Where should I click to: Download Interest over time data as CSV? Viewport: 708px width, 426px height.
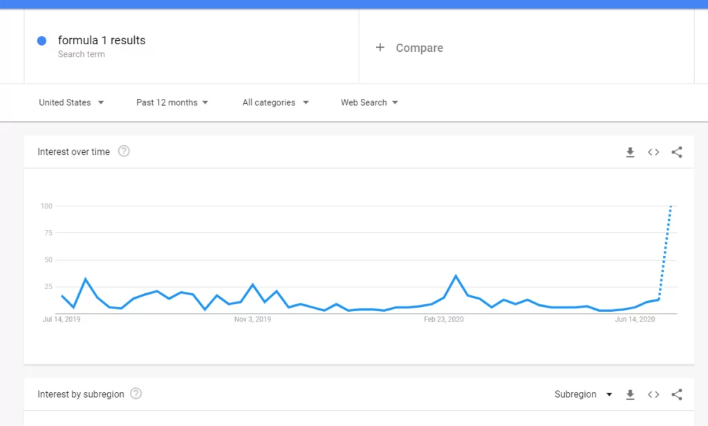[630, 152]
